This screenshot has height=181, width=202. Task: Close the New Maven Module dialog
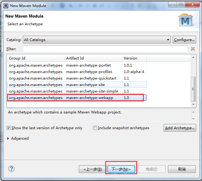point(192,5)
